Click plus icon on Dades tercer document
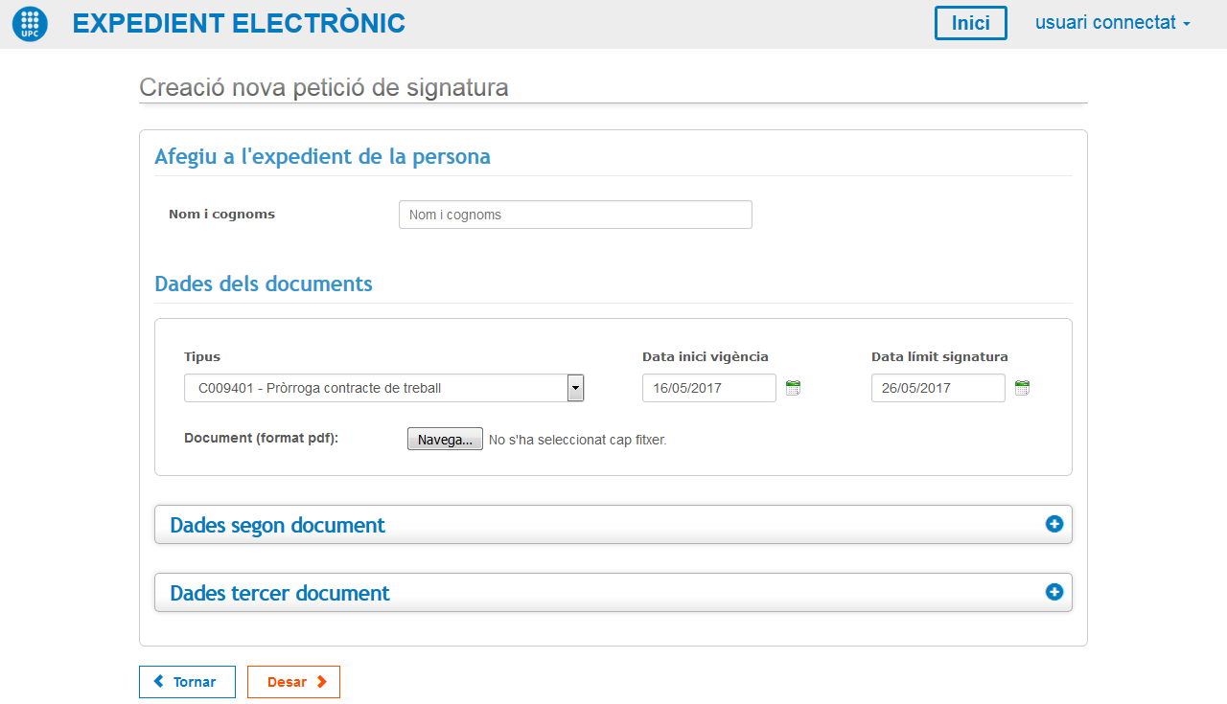 [x=1054, y=592]
